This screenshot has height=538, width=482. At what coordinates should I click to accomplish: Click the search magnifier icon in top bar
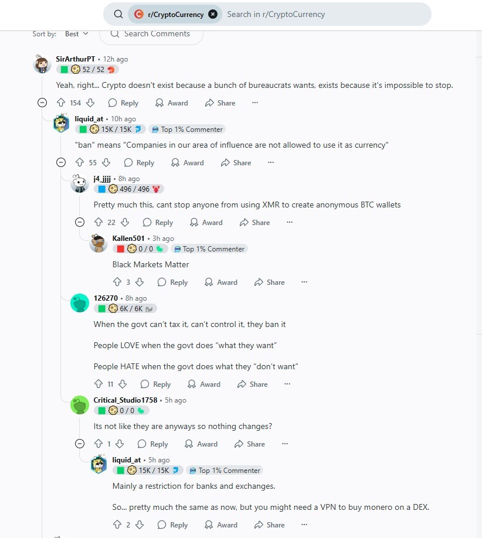(x=118, y=14)
